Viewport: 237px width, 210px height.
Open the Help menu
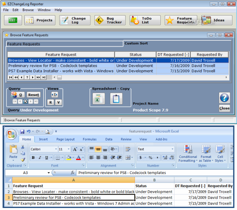pyautogui.click(x=58, y=10)
